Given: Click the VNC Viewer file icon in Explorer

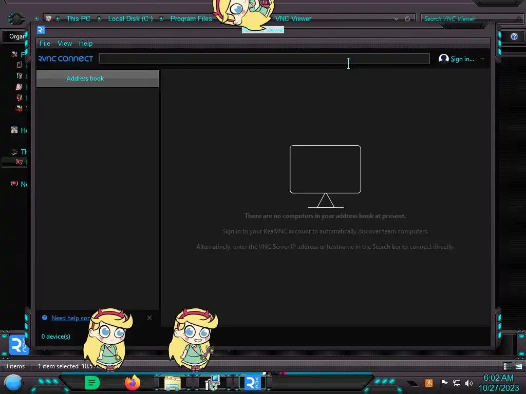Looking at the screenshot, I should pyautogui.click(x=19, y=345).
